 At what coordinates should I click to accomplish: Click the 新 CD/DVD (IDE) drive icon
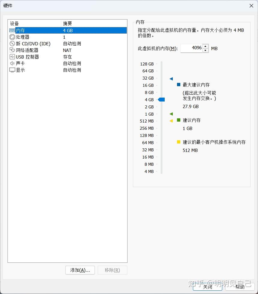12,44
